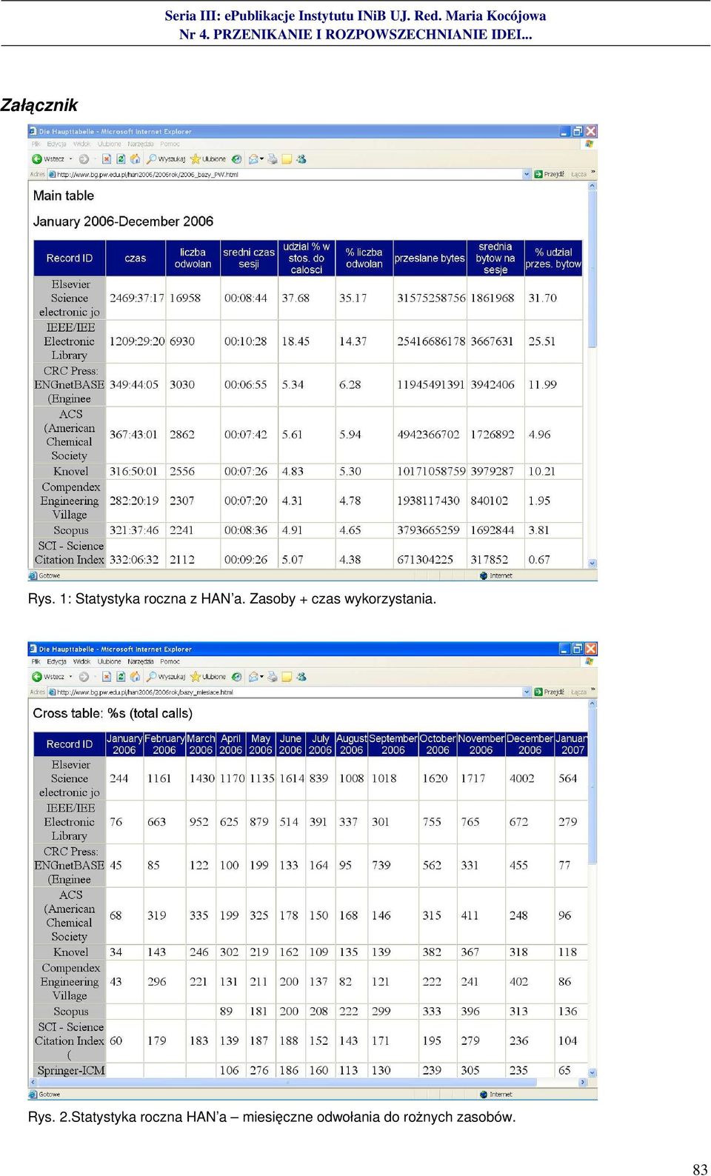Open Pomoc menu in Cross table window

pyautogui.click(x=170, y=662)
